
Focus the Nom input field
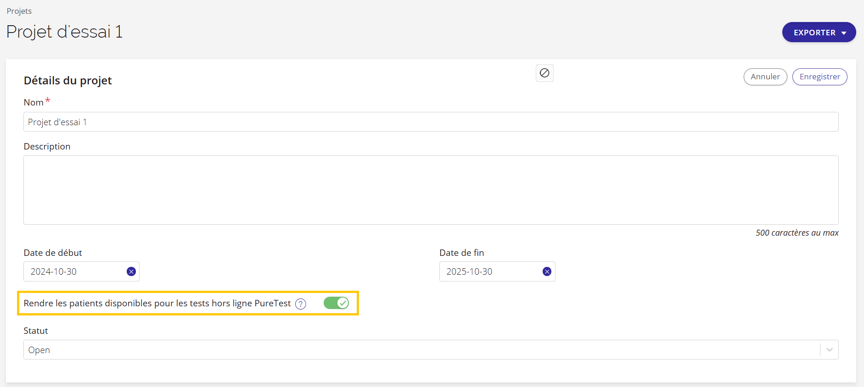(431, 122)
